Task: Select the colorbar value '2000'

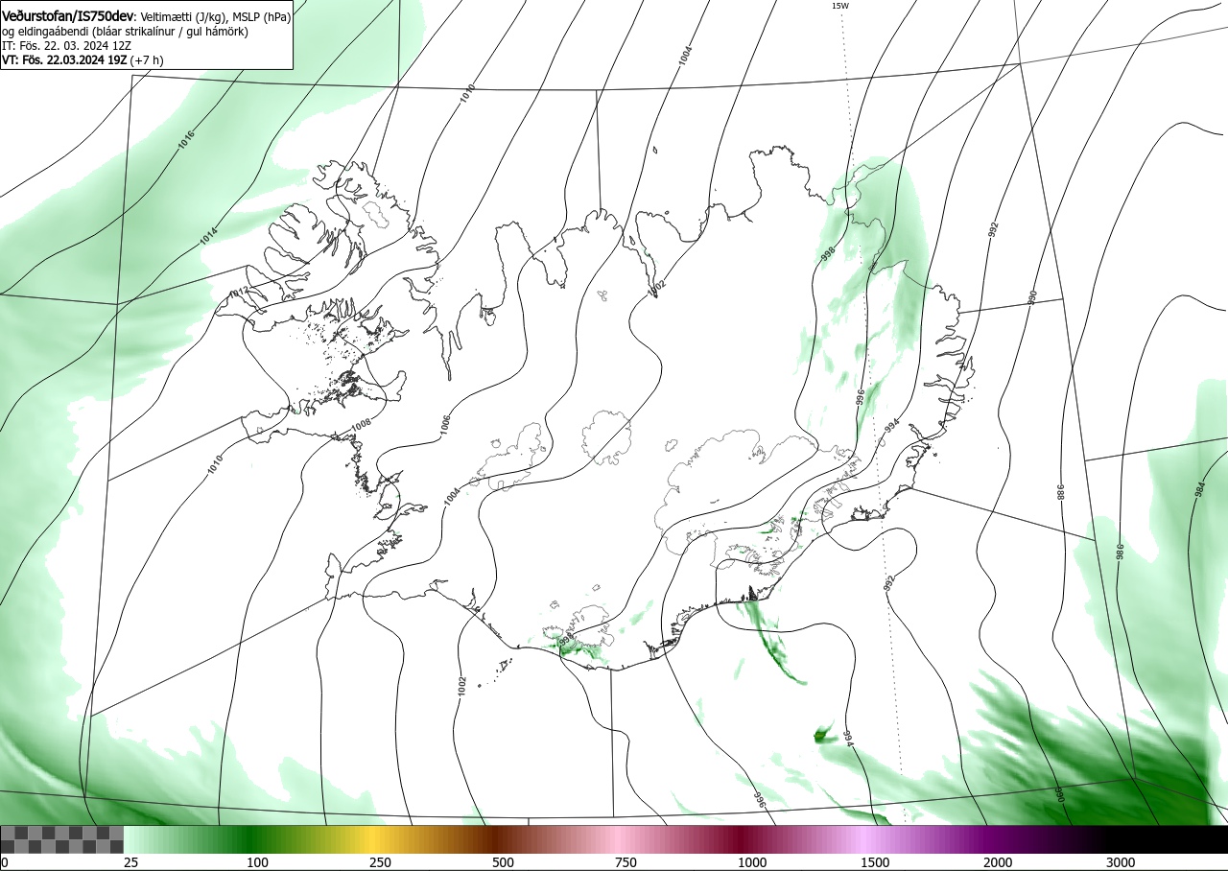Action: [x=998, y=862]
